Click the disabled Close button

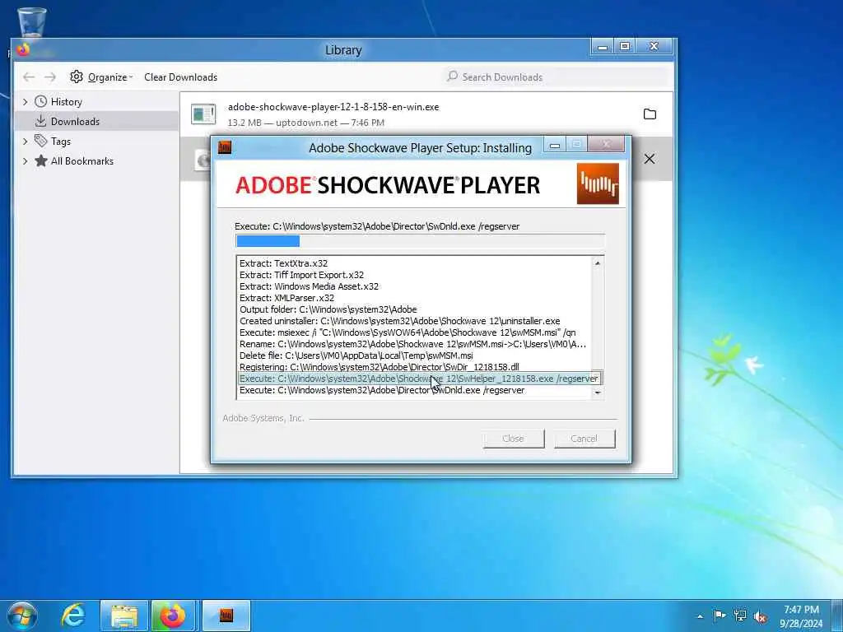click(x=514, y=439)
